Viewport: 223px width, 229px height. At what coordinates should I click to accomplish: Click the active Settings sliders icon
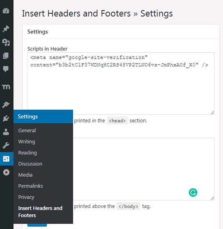click(6, 159)
